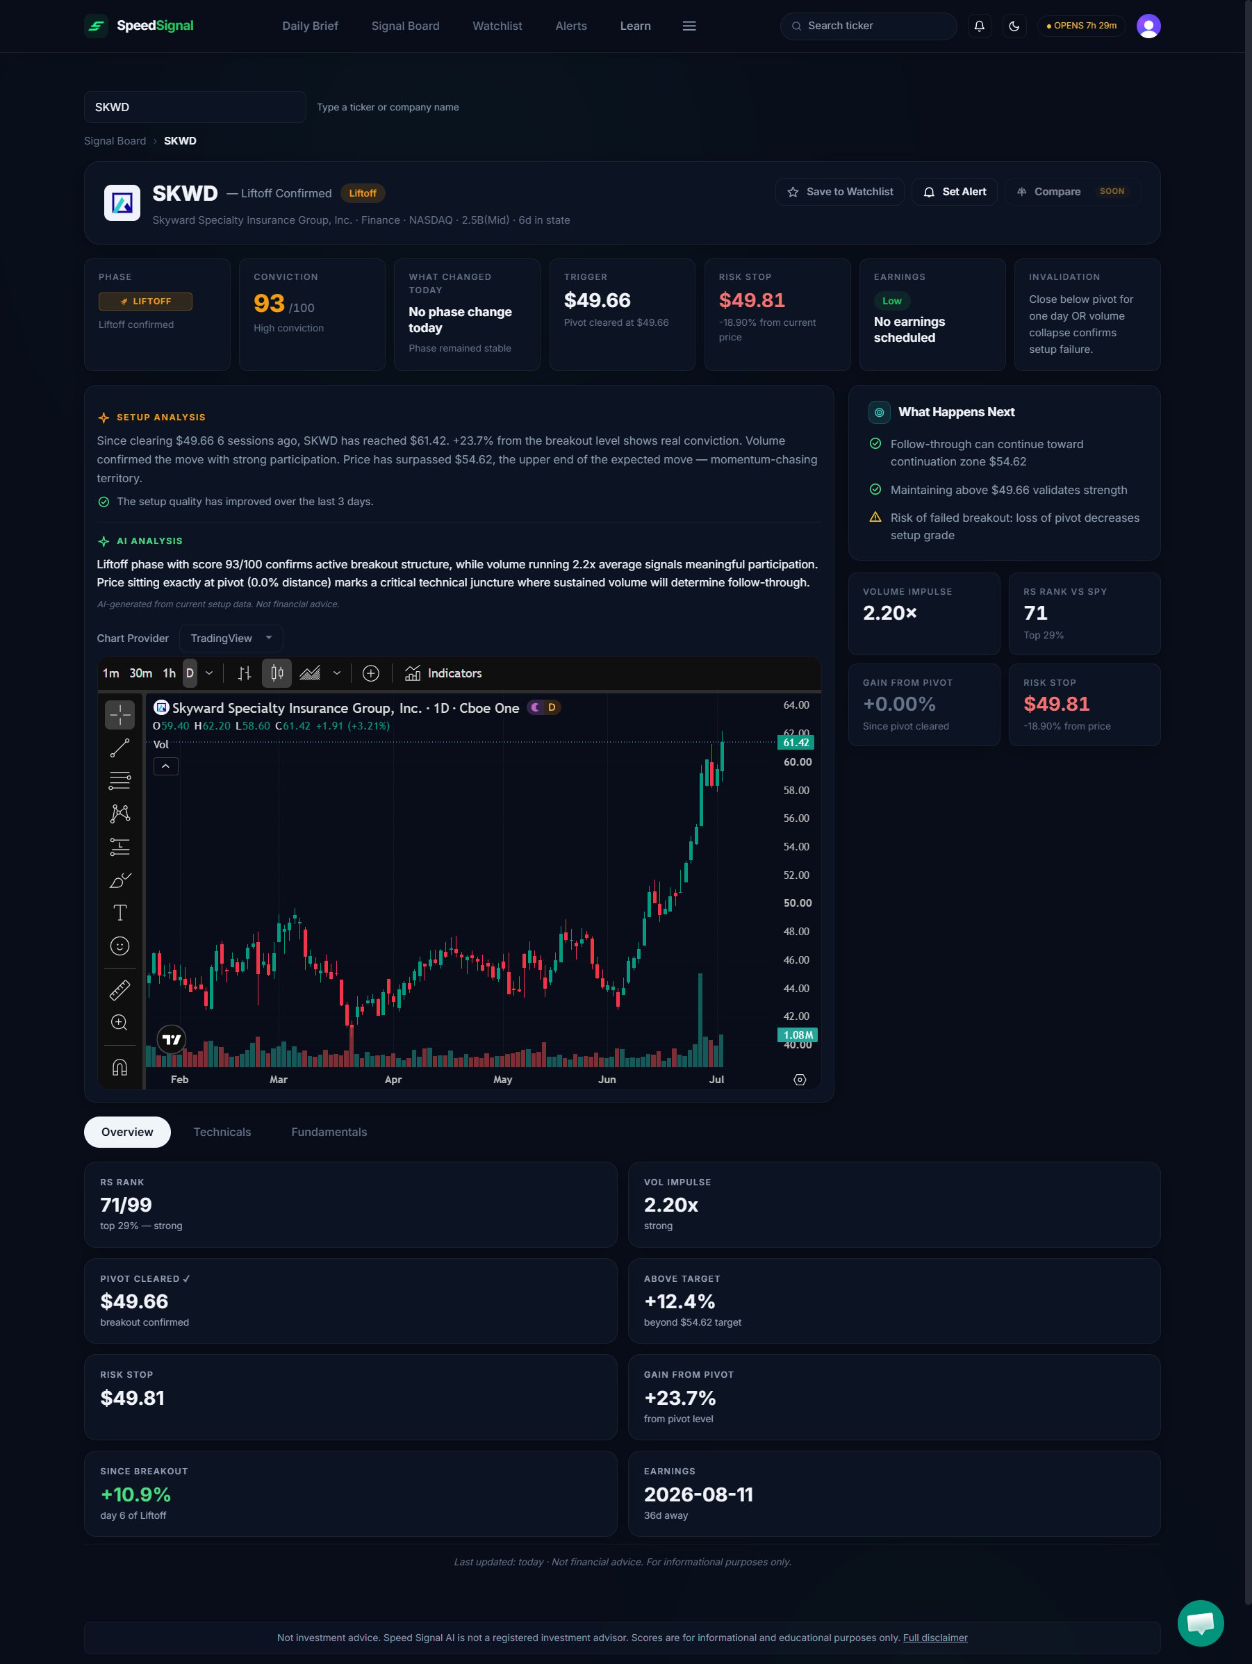Click the Set Alert button

tap(954, 192)
